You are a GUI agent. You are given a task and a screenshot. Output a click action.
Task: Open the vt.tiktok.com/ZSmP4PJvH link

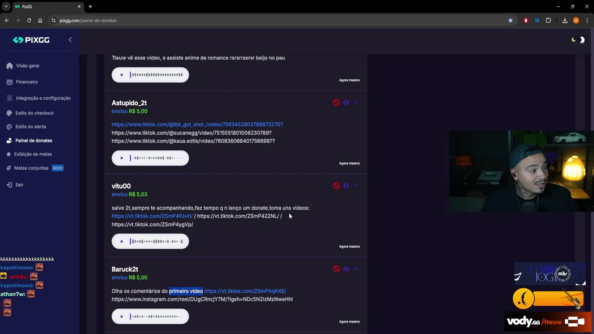pyautogui.click(x=152, y=216)
